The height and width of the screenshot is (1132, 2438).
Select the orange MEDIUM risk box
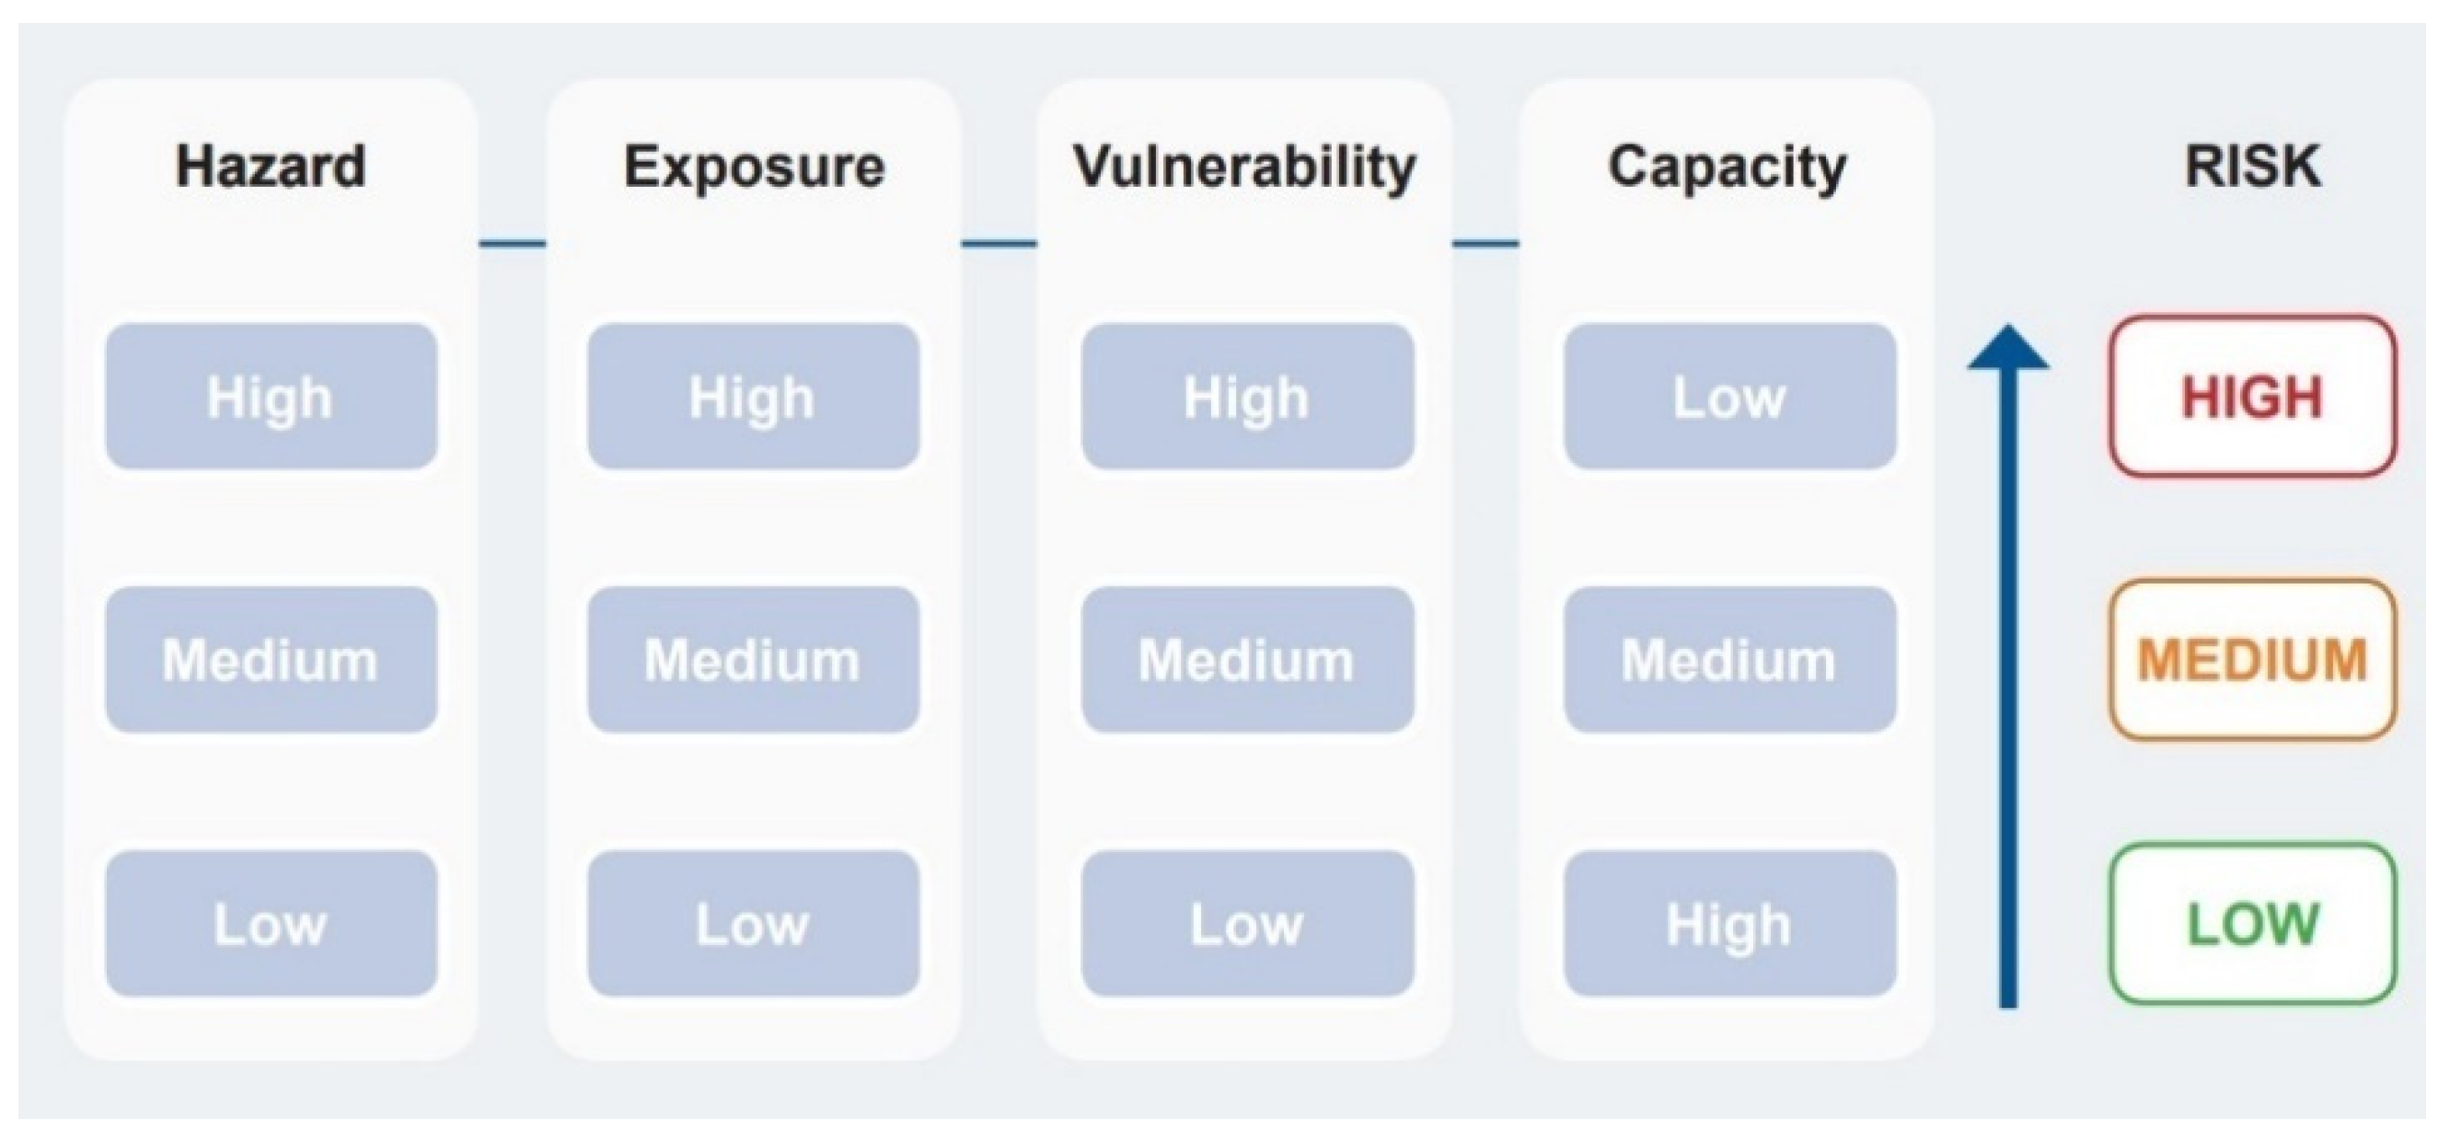[2251, 660]
